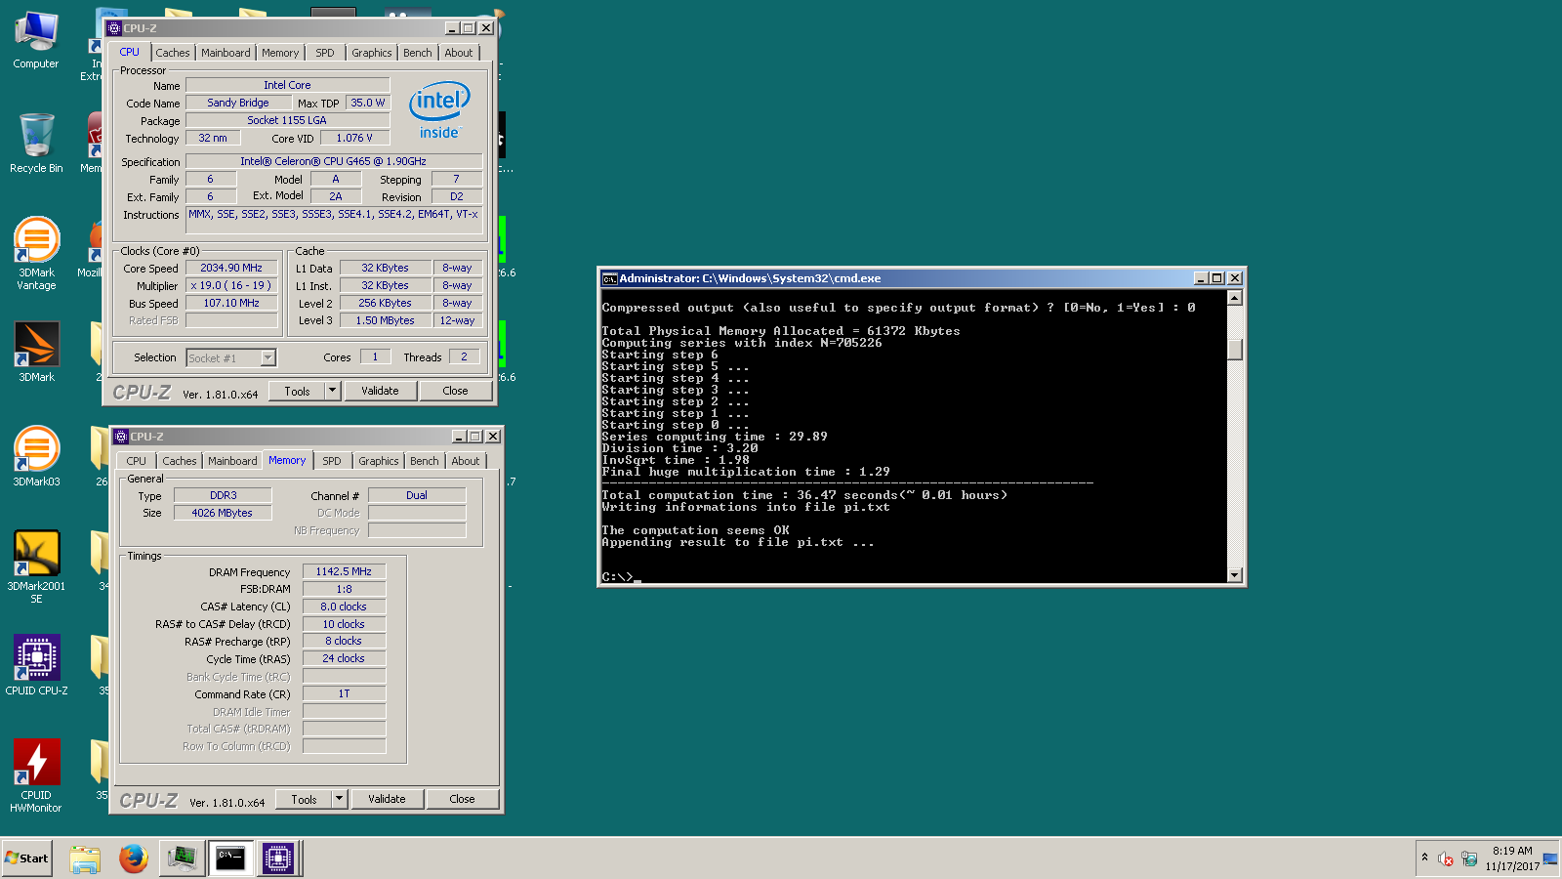Viewport: 1562px width, 879px height.
Task: Click the Multiplier value x 19.0
Action: [x=231, y=285]
